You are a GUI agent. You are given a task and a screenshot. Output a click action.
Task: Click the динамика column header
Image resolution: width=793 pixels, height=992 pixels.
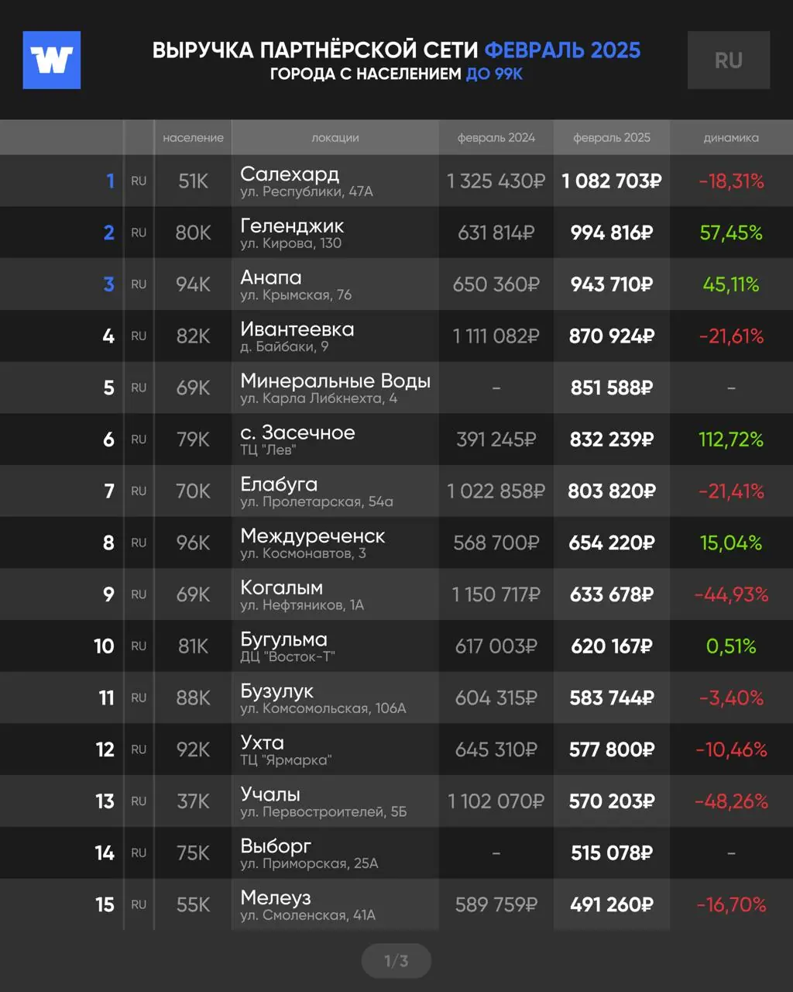(x=731, y=137)
